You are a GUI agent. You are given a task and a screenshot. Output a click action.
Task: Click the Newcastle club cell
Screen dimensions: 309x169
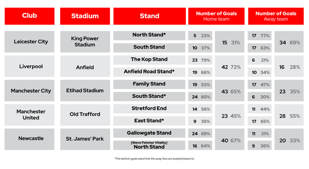(x=30, y=139)
